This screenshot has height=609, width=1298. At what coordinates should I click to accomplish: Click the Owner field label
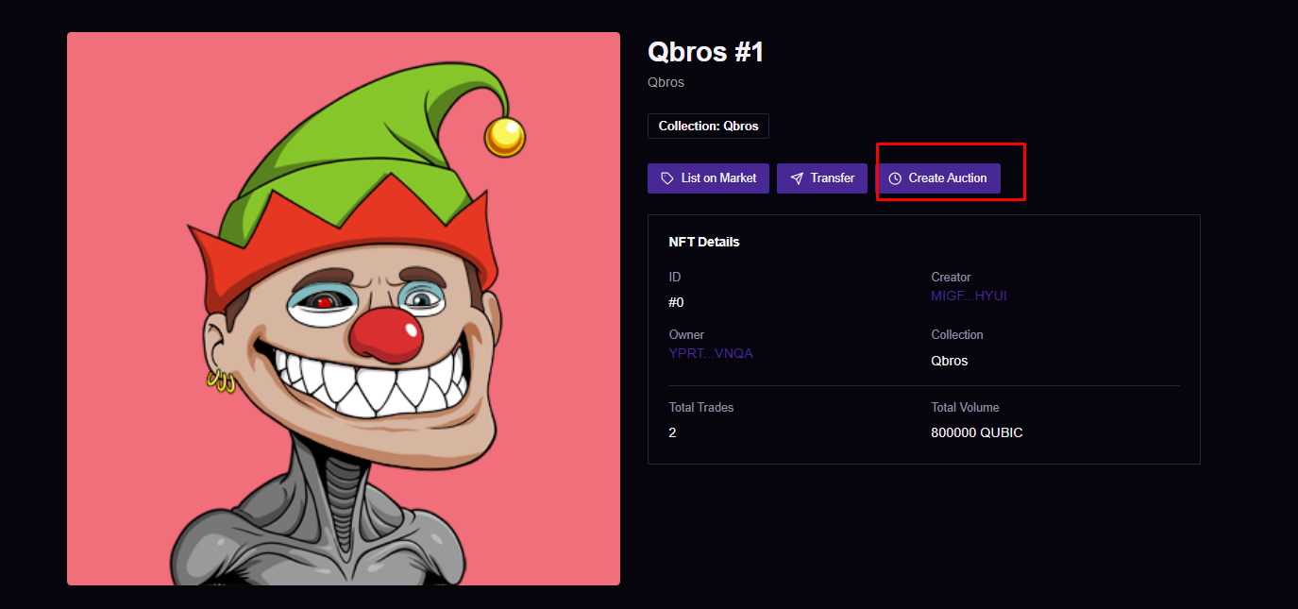point(686,335)
